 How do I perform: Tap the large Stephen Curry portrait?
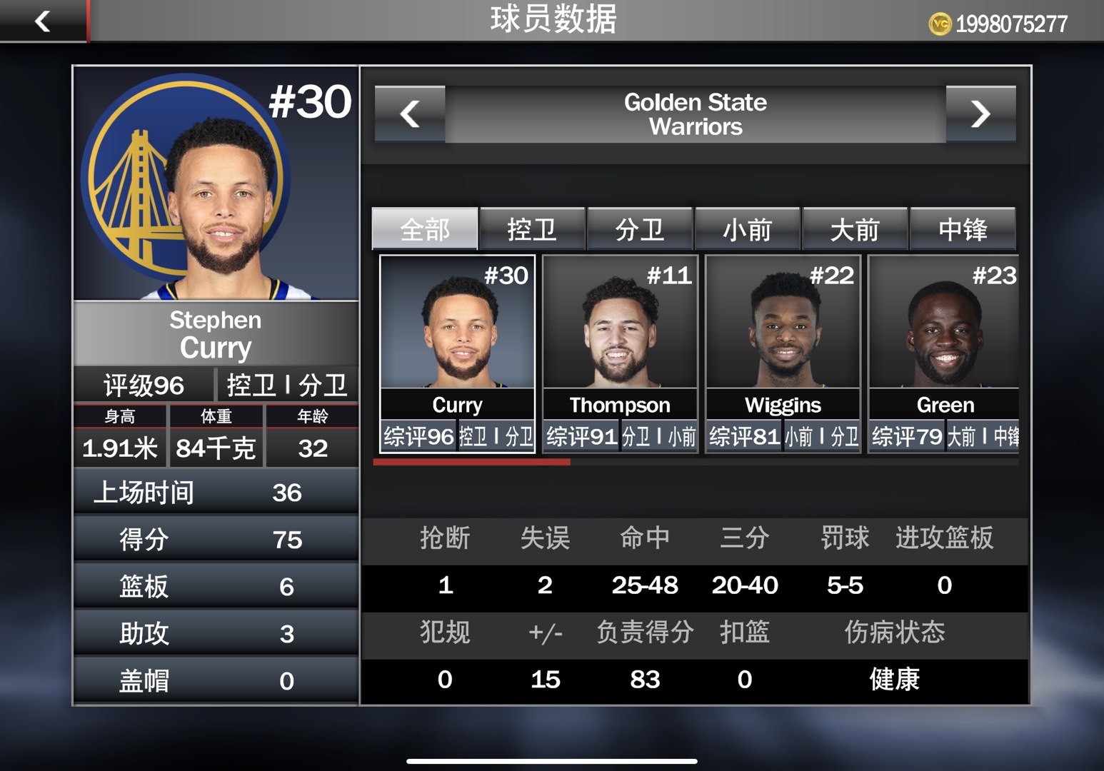tap(216, 183)
